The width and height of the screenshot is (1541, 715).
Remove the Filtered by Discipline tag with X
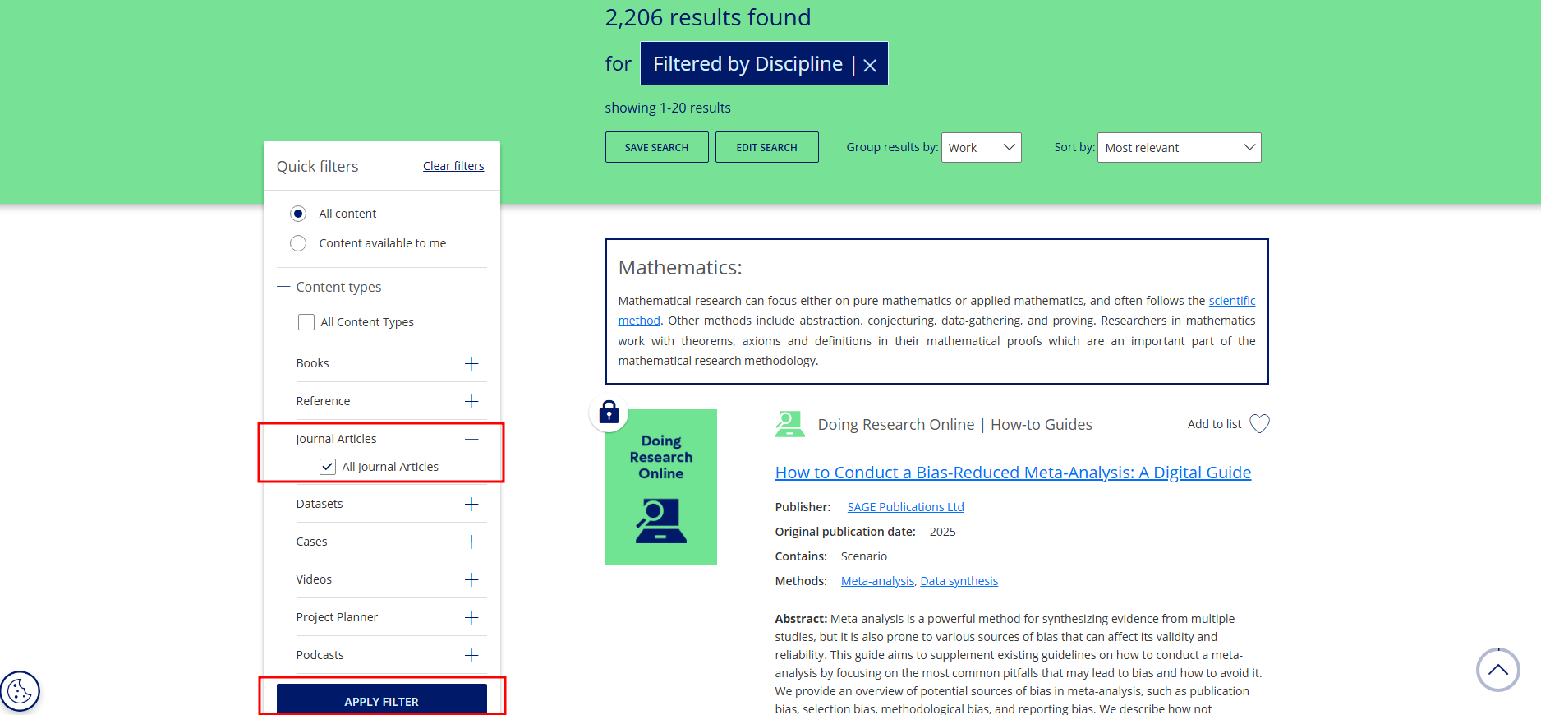click(x=870, y=66)
